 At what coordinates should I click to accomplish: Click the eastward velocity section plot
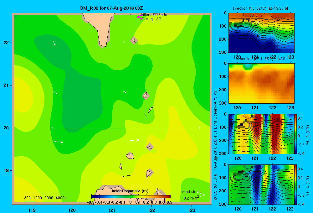pyautogui.click(x=261, y=184)
